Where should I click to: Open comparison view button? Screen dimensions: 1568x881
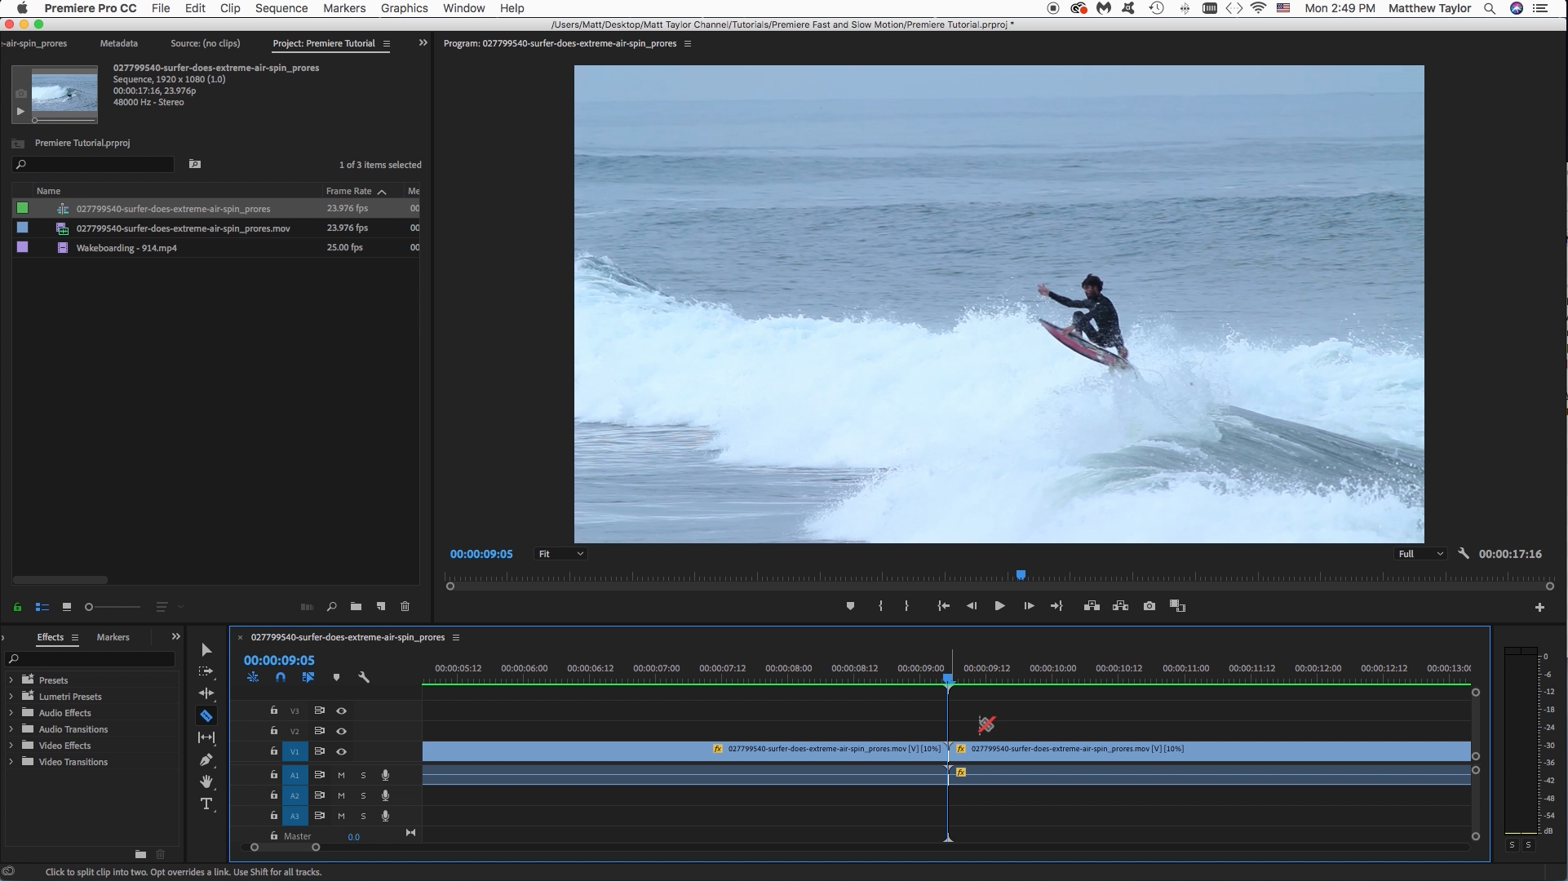pos(1177,606)
